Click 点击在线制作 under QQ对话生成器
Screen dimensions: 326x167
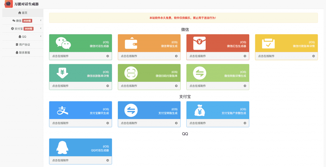click(x=60, y=160)
